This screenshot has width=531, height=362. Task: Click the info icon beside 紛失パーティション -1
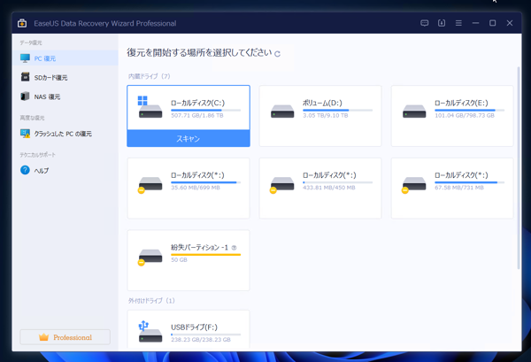coord(234,248)
